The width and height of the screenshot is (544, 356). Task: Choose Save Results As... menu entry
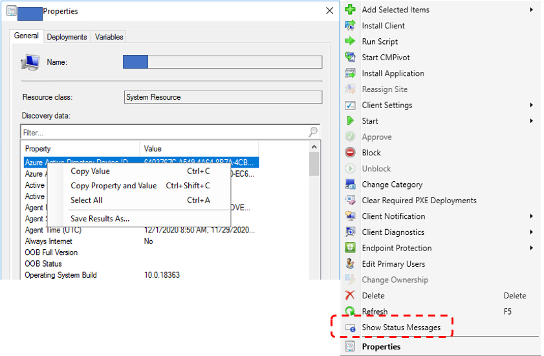(139, 219)
